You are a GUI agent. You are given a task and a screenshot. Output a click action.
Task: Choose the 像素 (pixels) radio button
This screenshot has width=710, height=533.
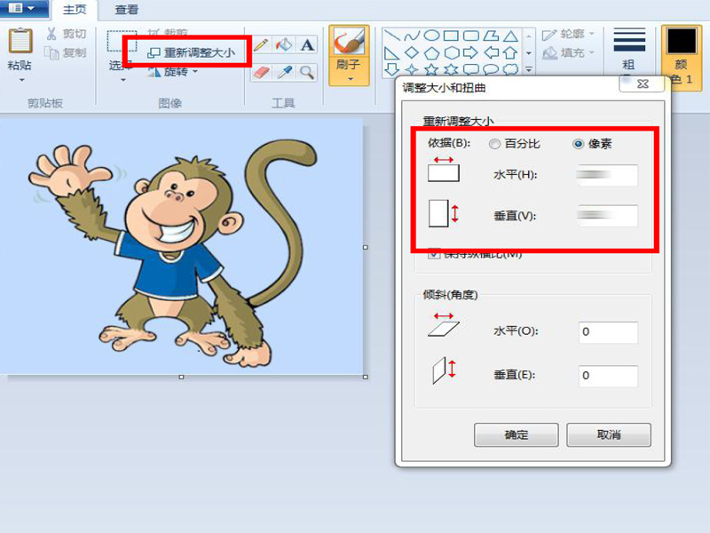pyautogui.click(x=579, y=144)
